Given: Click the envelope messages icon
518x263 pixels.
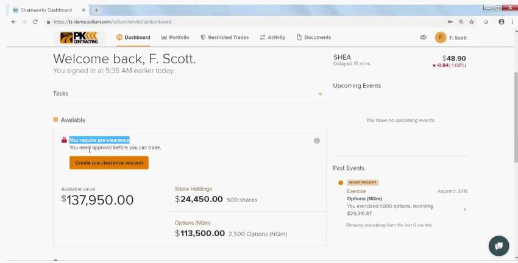Looking at the screenshot, I should (423, 37).
